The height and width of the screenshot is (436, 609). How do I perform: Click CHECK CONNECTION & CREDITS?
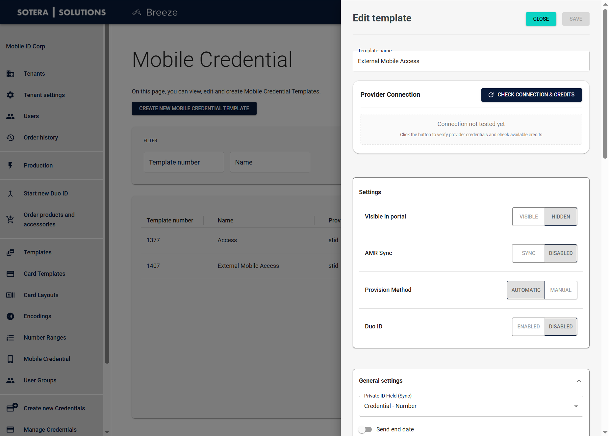[531, 95]
